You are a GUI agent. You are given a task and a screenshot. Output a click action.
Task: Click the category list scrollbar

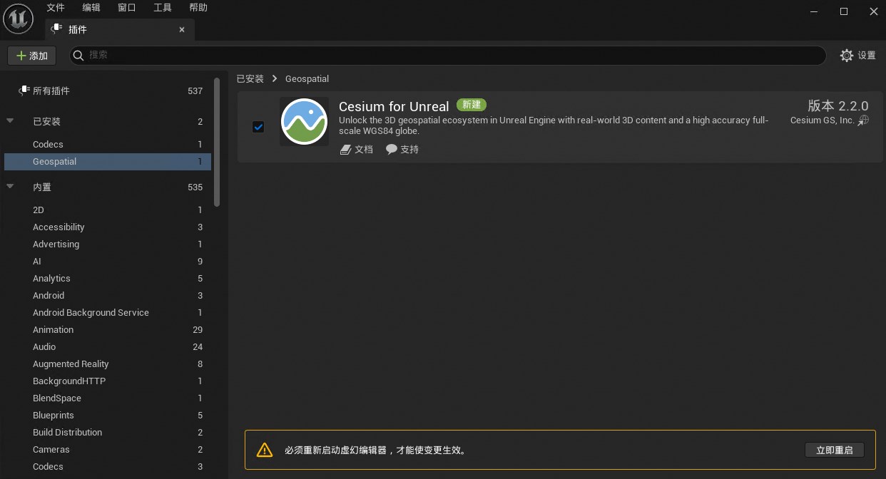217,143
